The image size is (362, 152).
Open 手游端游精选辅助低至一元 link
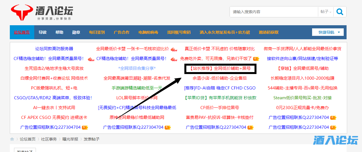(x=137, y=88)
